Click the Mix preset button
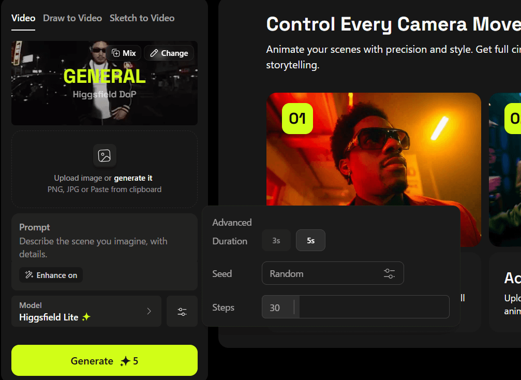Viewport: 521px width, 380px height. (124, 53)
